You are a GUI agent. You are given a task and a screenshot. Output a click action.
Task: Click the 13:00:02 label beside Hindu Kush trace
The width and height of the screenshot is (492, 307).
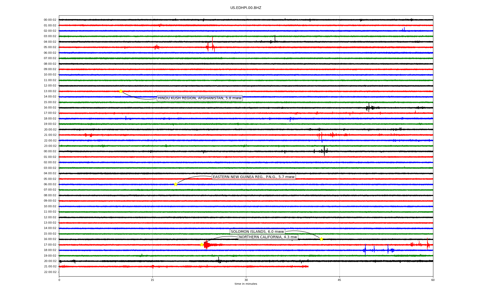(x=50, y=91)
